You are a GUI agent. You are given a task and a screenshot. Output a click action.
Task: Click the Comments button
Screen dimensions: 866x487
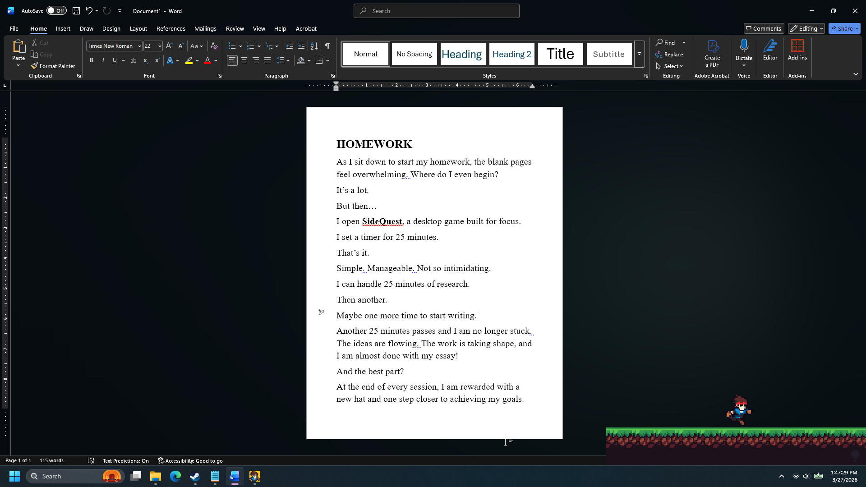coord(764,28)
